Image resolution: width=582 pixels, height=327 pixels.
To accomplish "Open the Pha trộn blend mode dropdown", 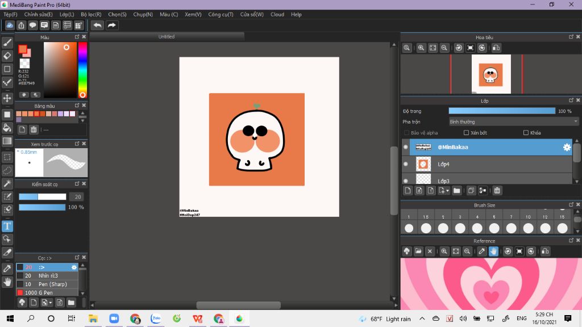I will point(513,121).
